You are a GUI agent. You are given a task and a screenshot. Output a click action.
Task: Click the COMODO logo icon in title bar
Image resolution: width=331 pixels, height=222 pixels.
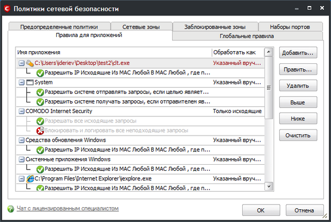point(7,9)
